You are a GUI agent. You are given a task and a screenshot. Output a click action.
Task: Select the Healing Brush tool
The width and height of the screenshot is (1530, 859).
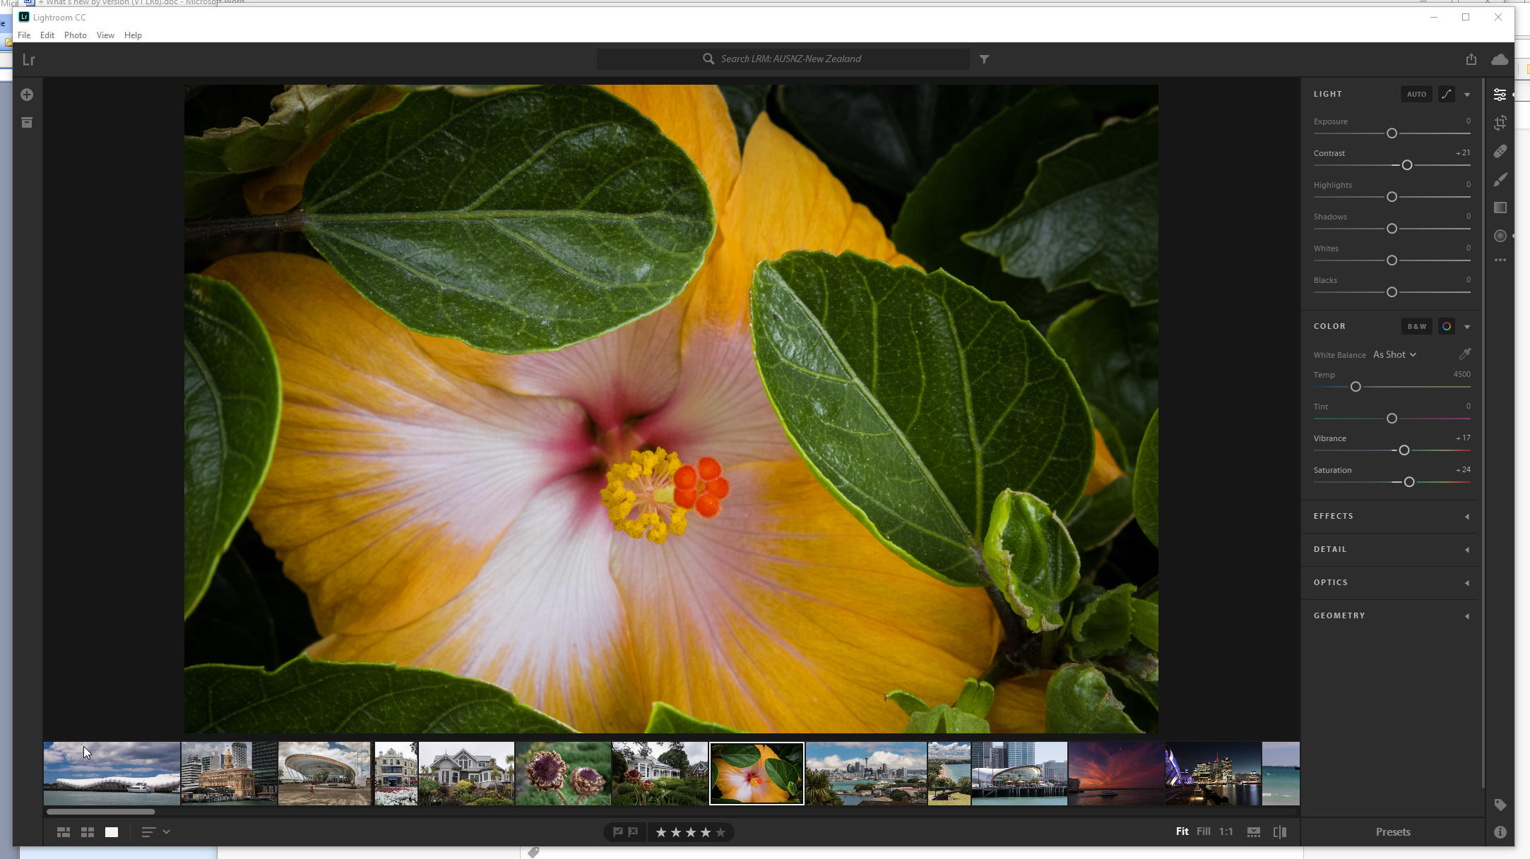click(x=1500, y=151)
